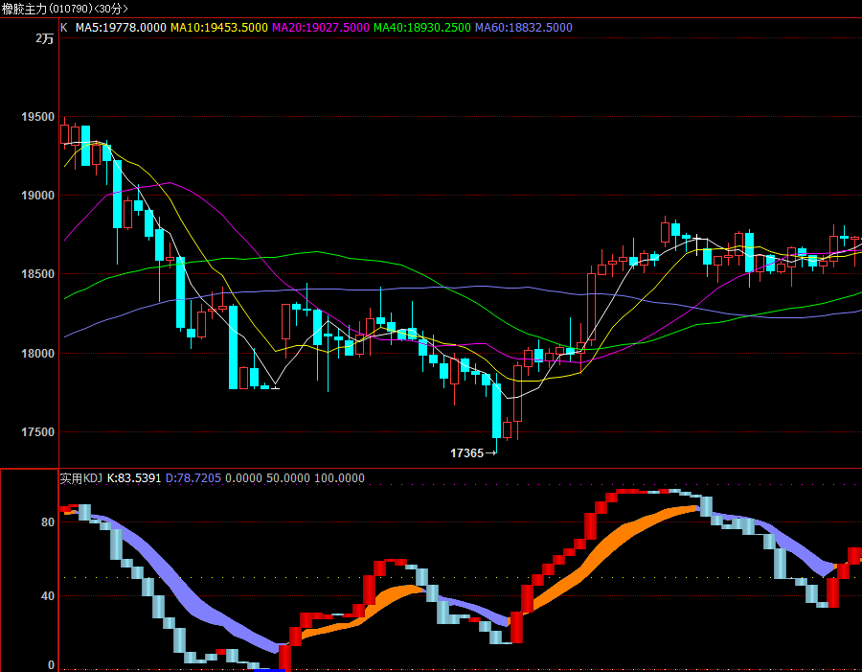Select the MA5:19778.0000 indicator label
The height and width of the screenshot is (672, 862).
(121, 28)
